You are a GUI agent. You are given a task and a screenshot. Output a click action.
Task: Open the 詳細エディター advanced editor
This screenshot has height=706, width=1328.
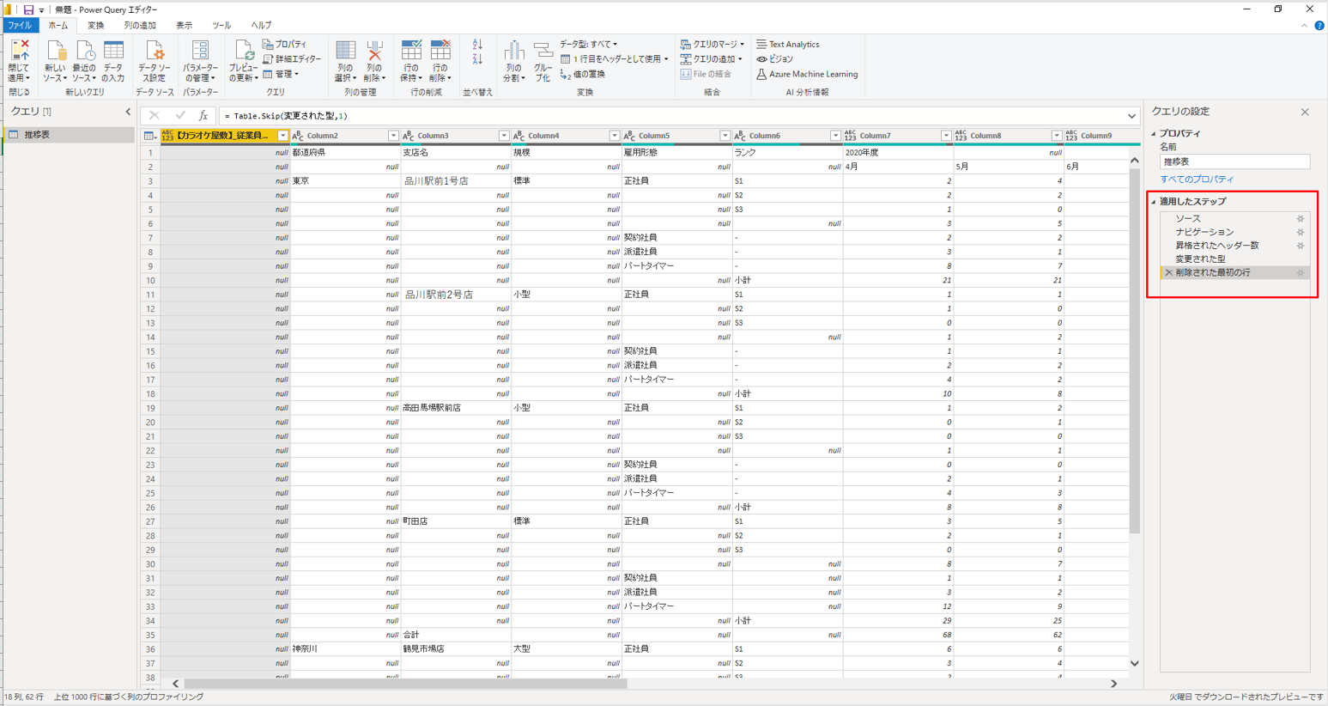(293, 59)
